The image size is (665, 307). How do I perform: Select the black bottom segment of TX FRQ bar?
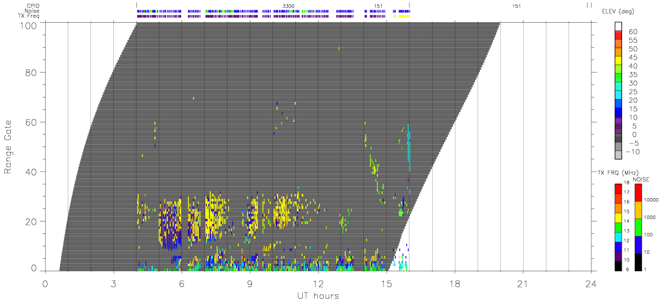pyautogui.click(x=618, y=266)
